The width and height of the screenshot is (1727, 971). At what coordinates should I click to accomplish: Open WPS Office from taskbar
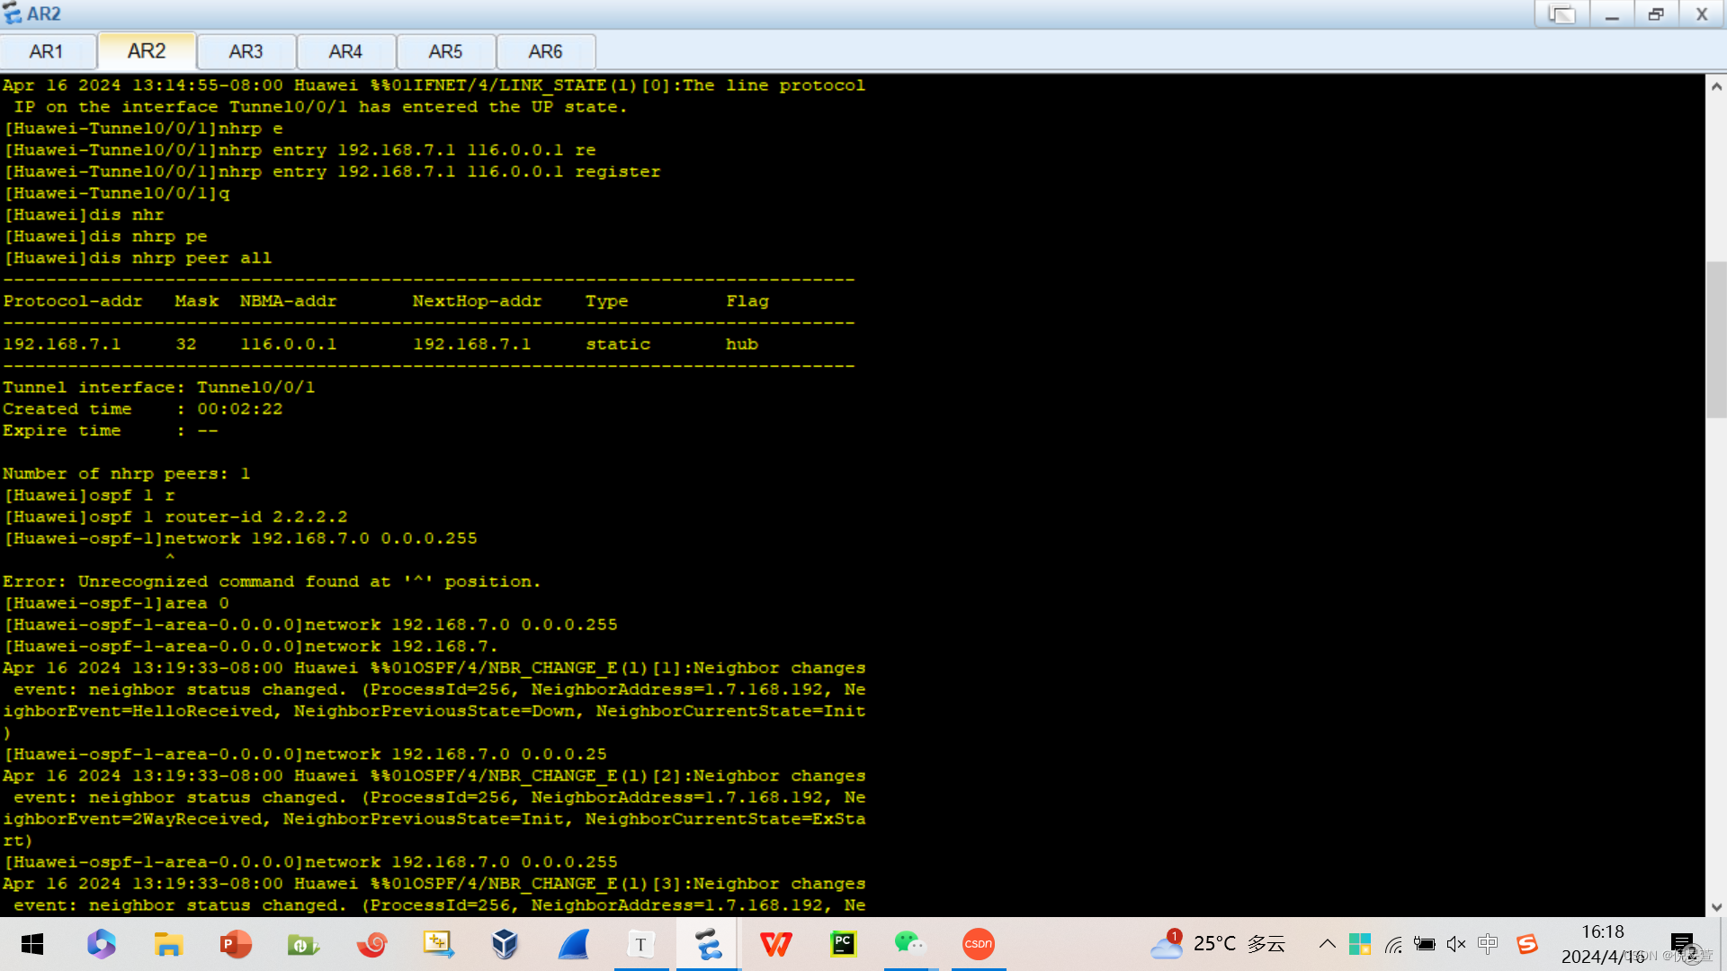coord(775,944)
